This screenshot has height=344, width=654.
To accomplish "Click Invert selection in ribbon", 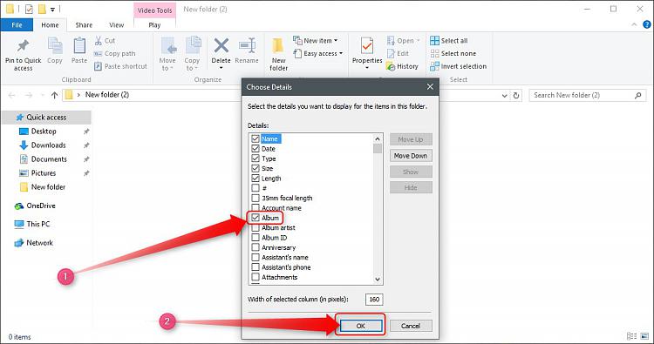I will (458, 66).
